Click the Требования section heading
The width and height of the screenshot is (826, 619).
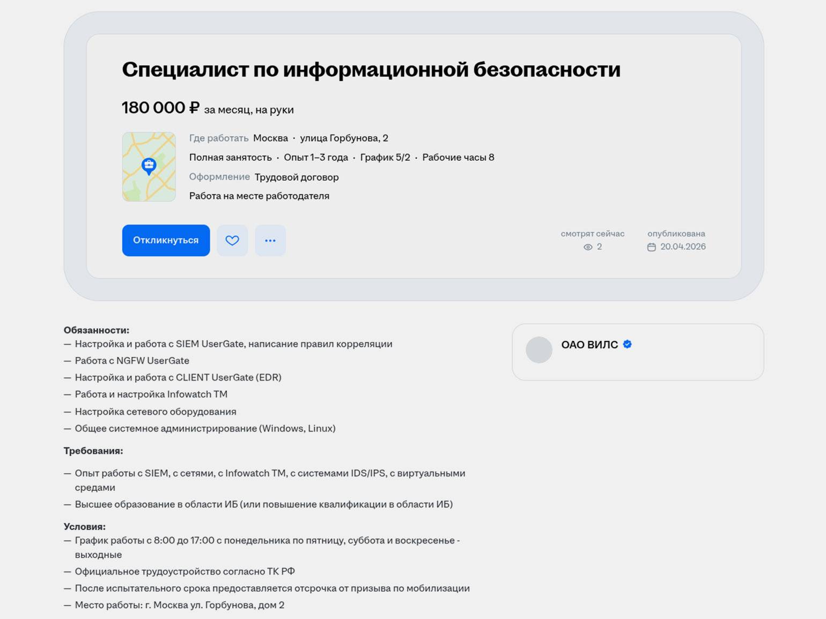point(93,451)
